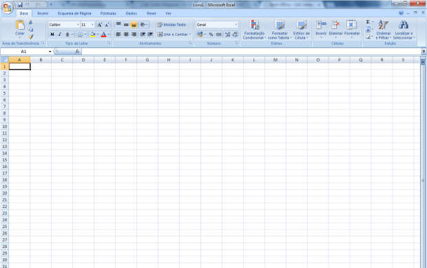This screenshot has width=427, height=268.
Task: Apply thousands separator 000 style
Action: 219,34
